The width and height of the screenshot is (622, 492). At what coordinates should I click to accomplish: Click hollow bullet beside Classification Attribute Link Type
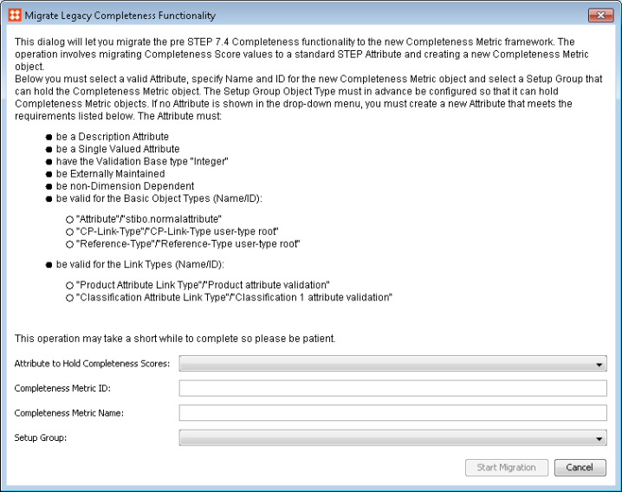(70, 298)
